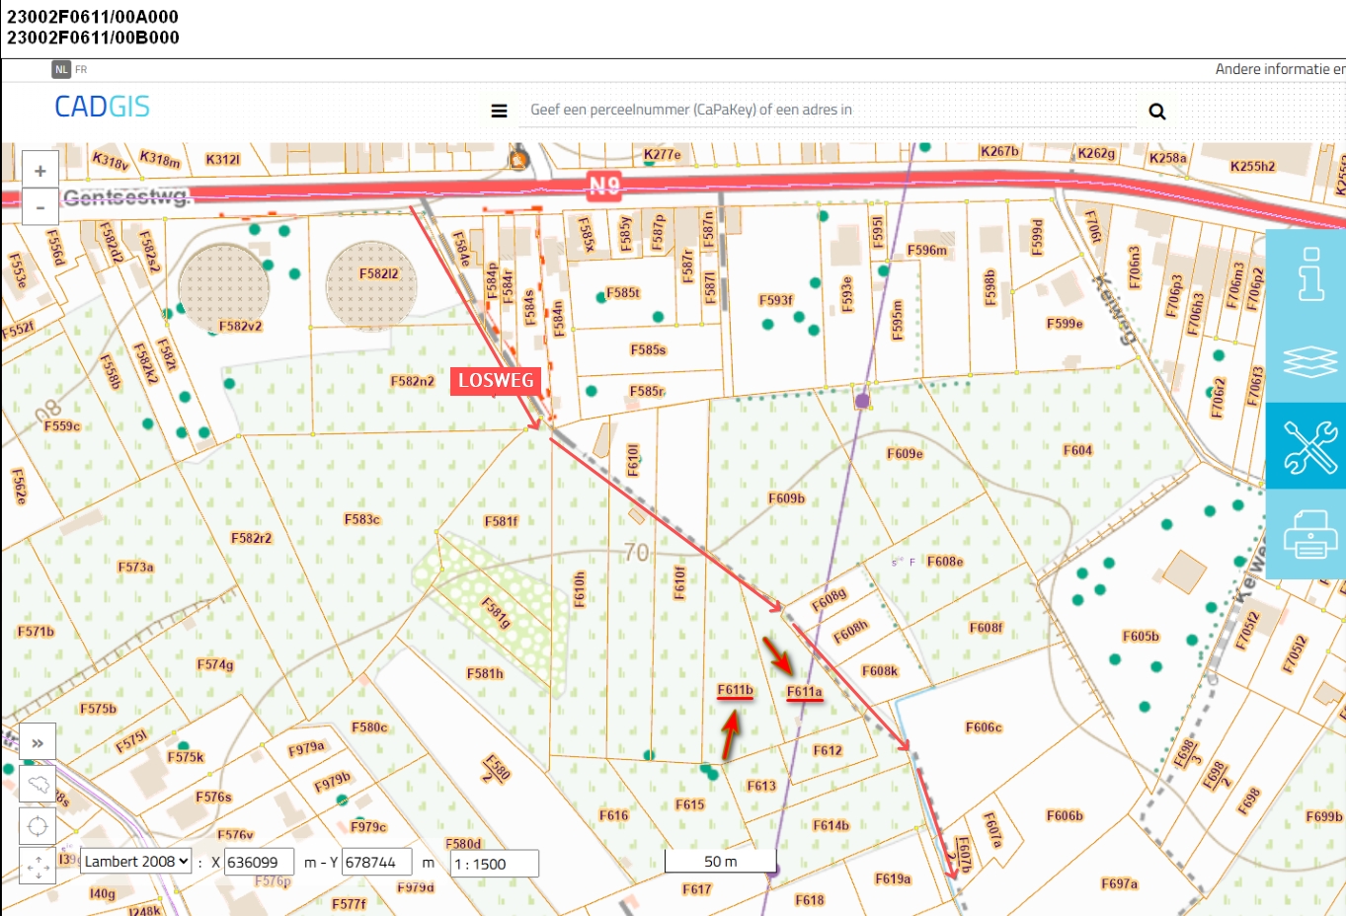
Task: Zoom out with the minus button
Action: [x=40, y=207]
